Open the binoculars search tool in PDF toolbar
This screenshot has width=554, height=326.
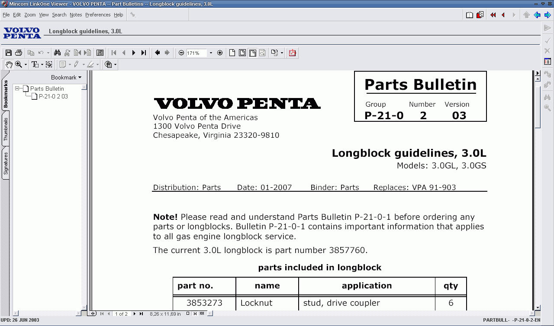[57, 53]
